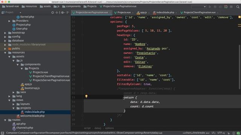Image resolution: width=241 pixels, height=135 pixels.
Task: Click the script breadcrumb below editor
Action: pyautogui.click(x=87, y=128)
